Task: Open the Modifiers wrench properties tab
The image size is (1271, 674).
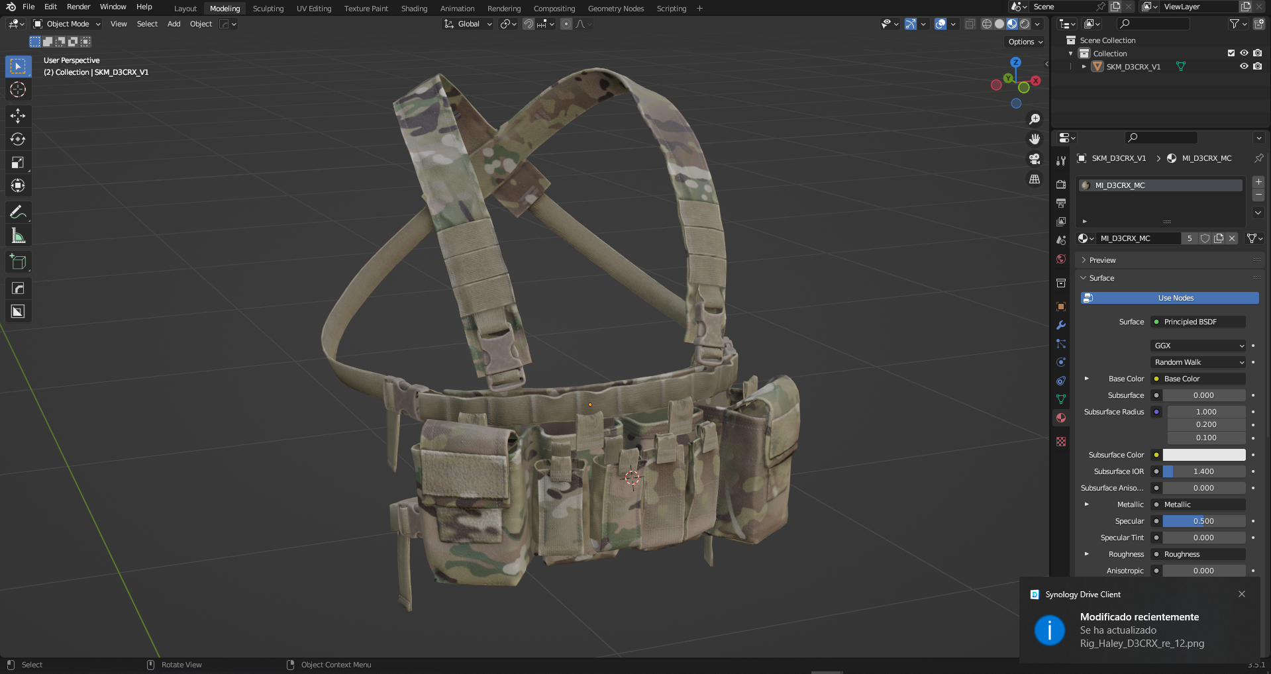Action: click(1061, 325)
